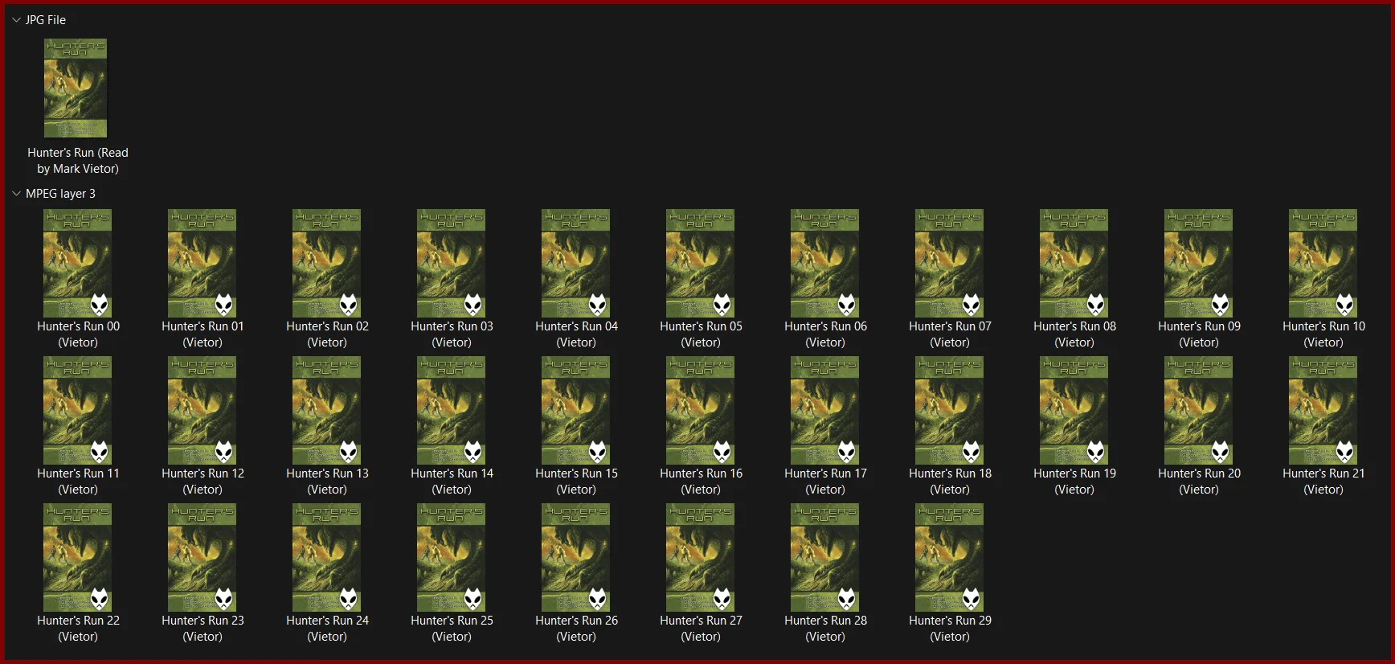Select the Hunter's Run 00 (Vietor) audio file icon
This screenshot has height=664, width=1395.
pos(78,264)
